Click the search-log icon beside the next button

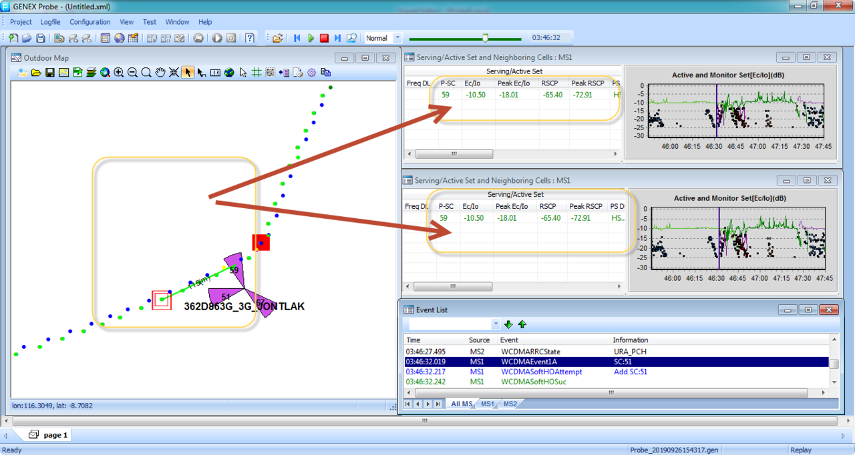[351, 38]
